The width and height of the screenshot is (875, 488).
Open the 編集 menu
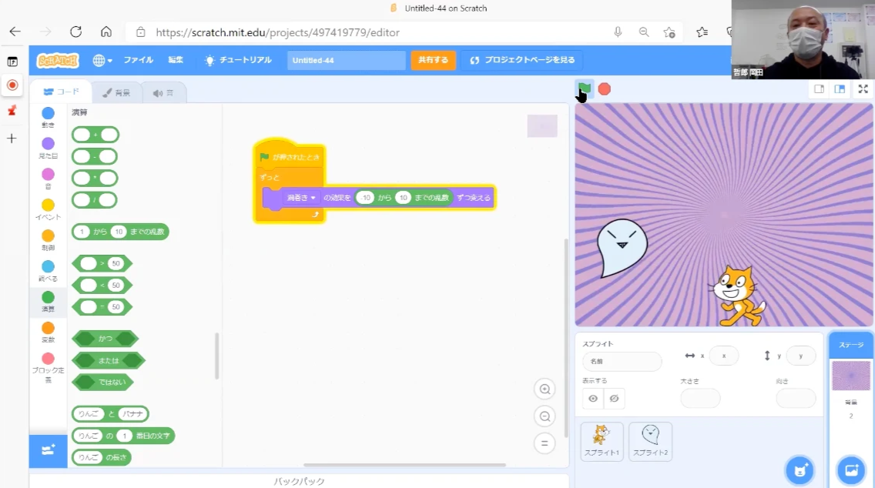coord(176,60)
